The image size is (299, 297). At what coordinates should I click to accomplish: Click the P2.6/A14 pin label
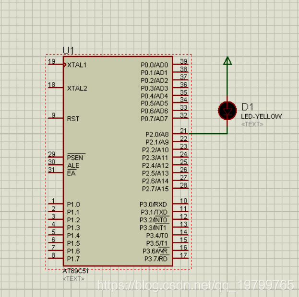pyautogui.click(x=155, y=181)
